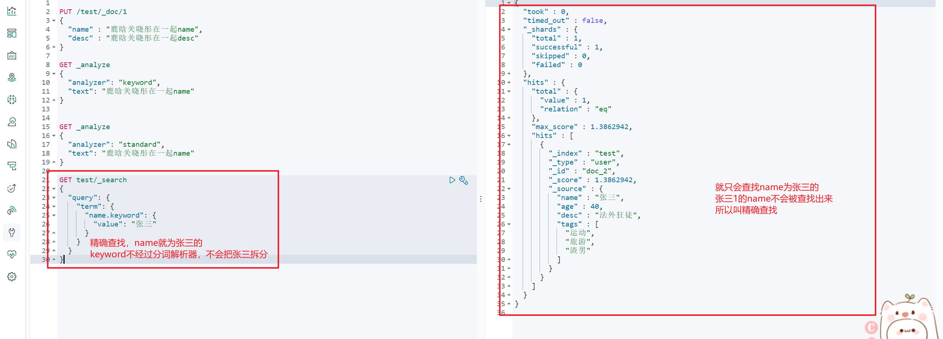Open the Maps app in sidebar
The width and height of the screenshot is (943, 339).
pos(12,77)
